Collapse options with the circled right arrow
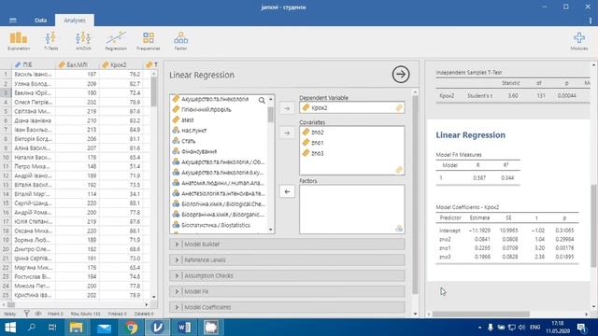Viewport: 598px width, 336px height. coord(401,75)
